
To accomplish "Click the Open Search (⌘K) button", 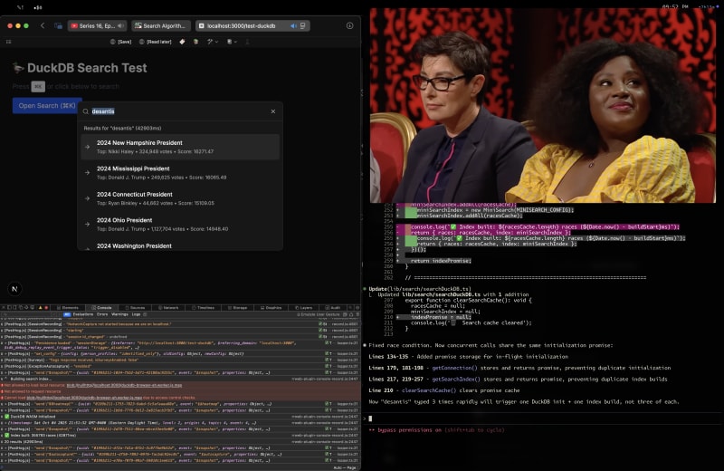I will [x=47, y=106].
